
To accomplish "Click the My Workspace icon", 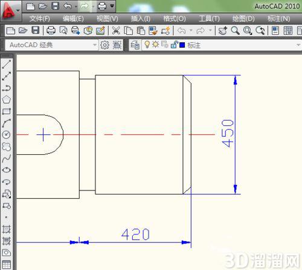I will (x=117, y=45).
